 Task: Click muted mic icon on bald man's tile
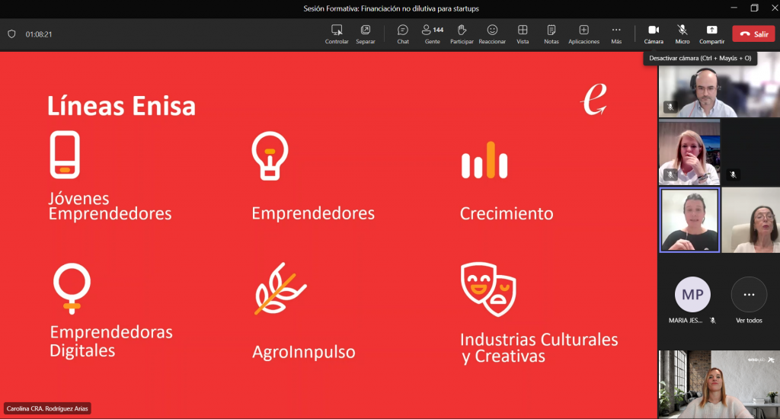point(670,107)
